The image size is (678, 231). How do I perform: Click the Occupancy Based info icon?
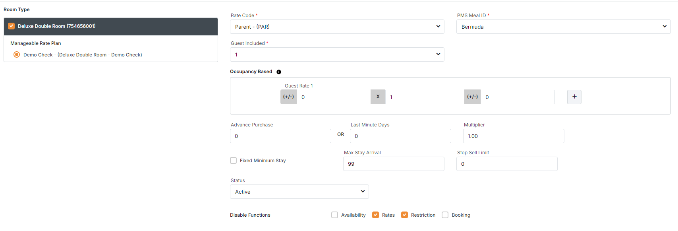click(x=279, y=72)
